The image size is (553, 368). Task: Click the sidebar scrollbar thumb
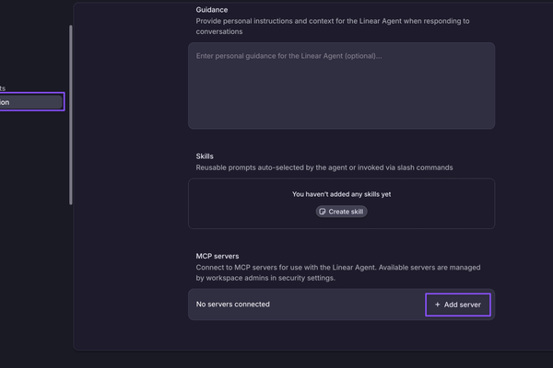pos(71,114)
